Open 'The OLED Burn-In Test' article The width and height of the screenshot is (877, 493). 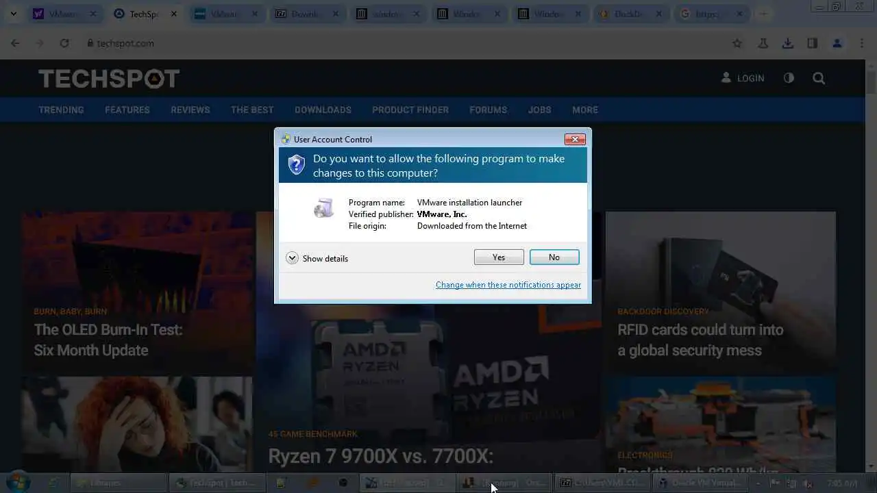click(108, 340)
